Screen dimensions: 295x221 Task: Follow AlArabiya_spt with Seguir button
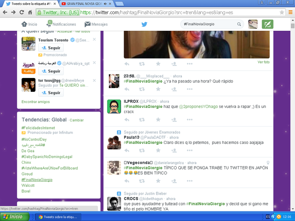pos(51,71)
